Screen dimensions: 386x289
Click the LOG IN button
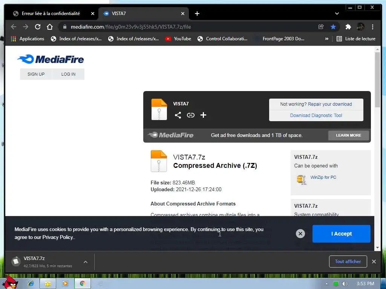click(x=69, y=74)
